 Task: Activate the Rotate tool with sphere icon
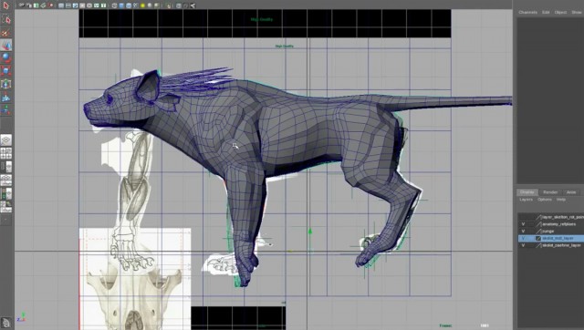tap(6, 57)
